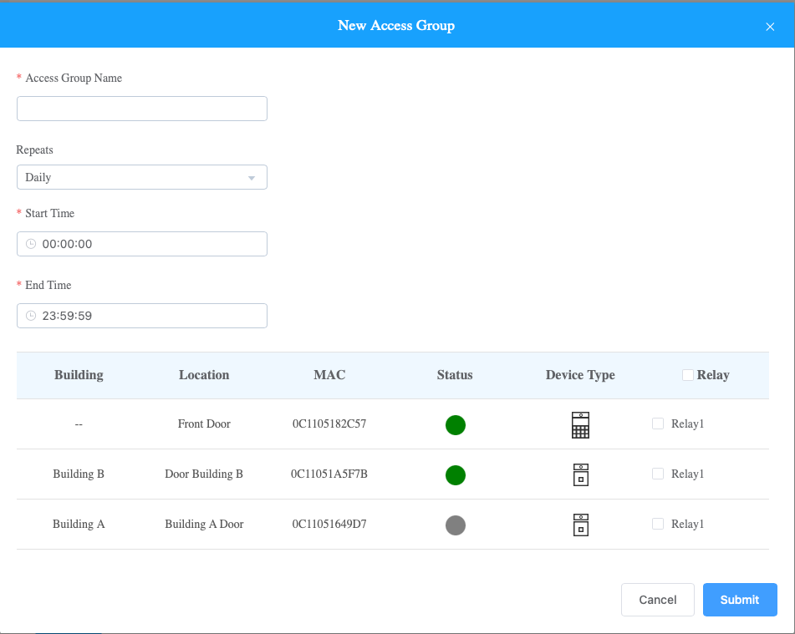Click the green status dot for Door Building B

pos(455,474)
